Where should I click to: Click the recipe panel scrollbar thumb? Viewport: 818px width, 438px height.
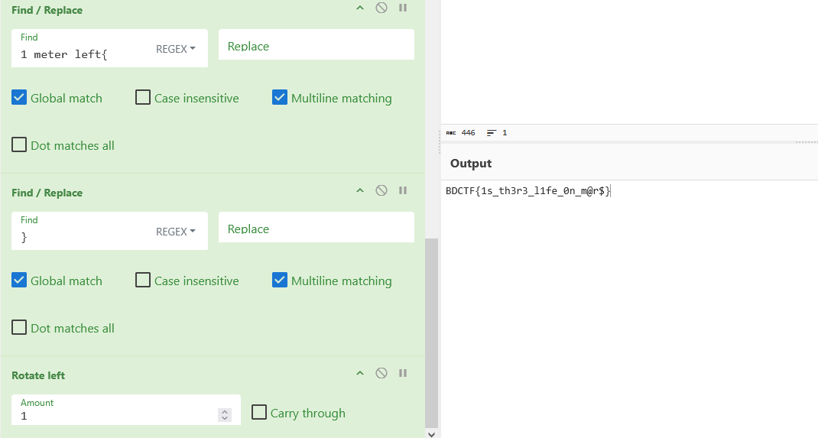[x=431, y=333]
